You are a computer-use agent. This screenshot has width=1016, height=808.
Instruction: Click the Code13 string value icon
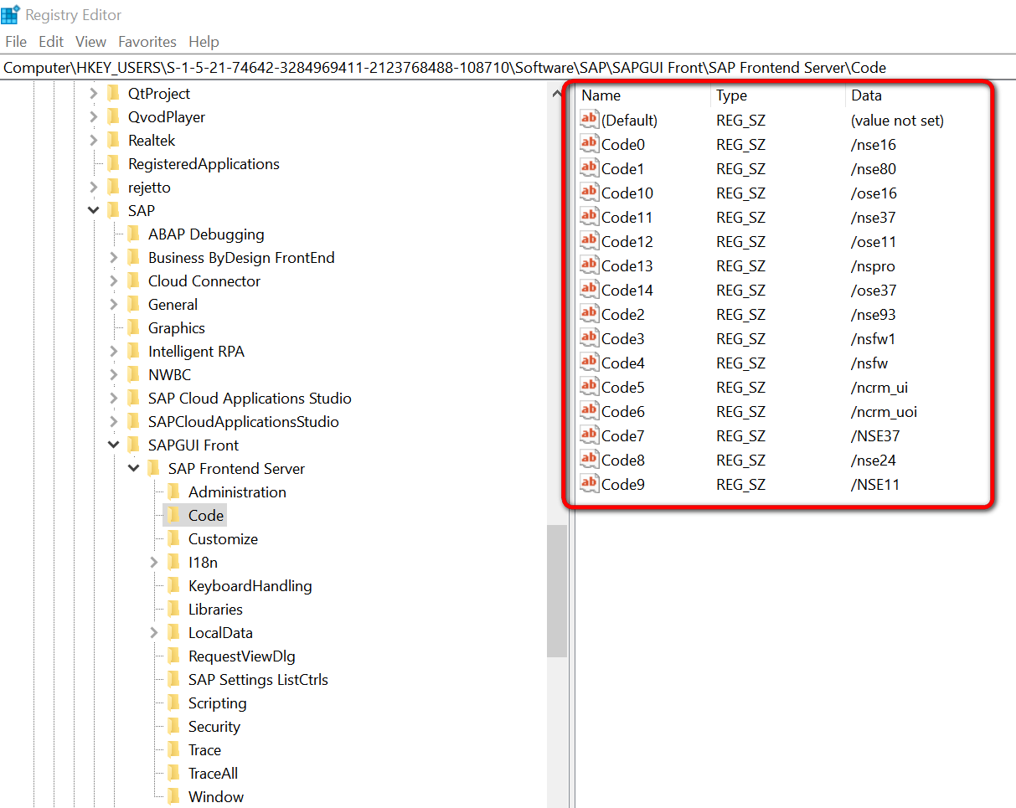[x=590, y=265]
